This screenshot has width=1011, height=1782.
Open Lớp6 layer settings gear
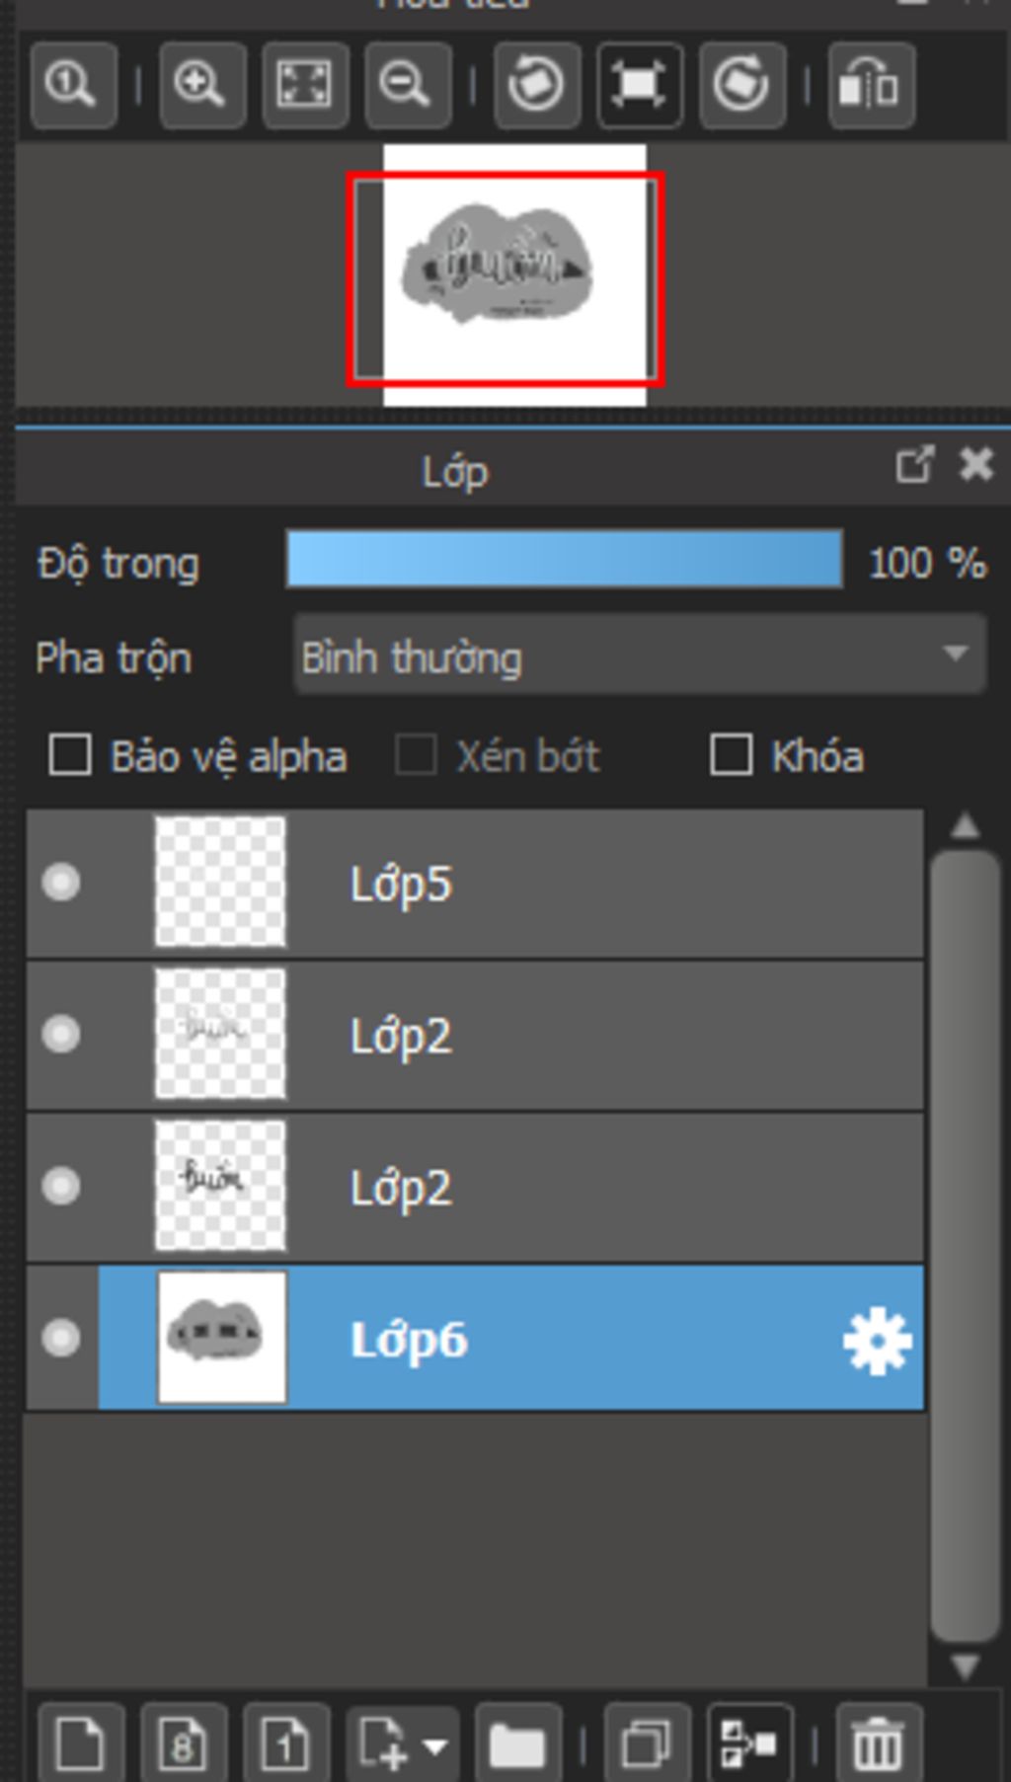pyautogui.click(x=877, y=1341)
